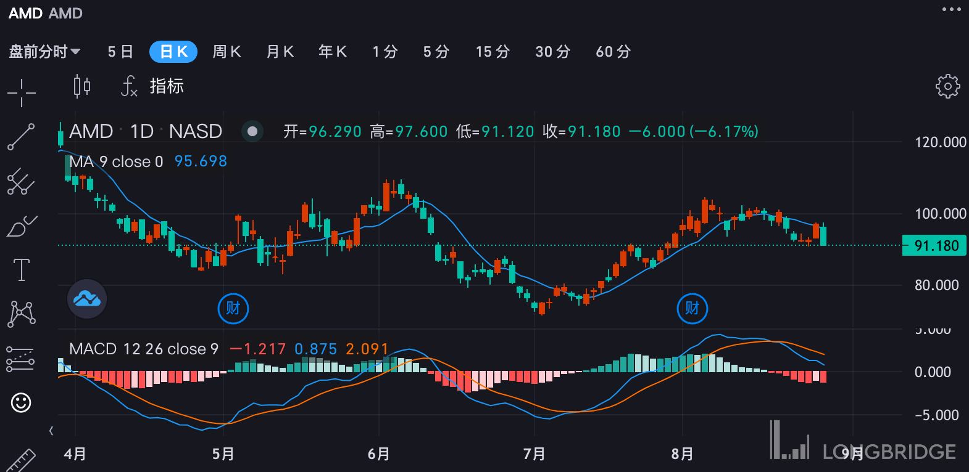Click the MACD signal value 2.091
This screenshot has height=472, width=969.
[367, 349]
